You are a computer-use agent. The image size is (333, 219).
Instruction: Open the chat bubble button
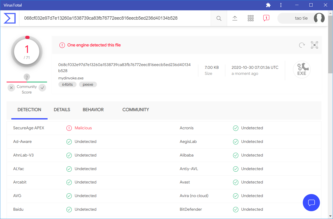(x=311, y=203)
